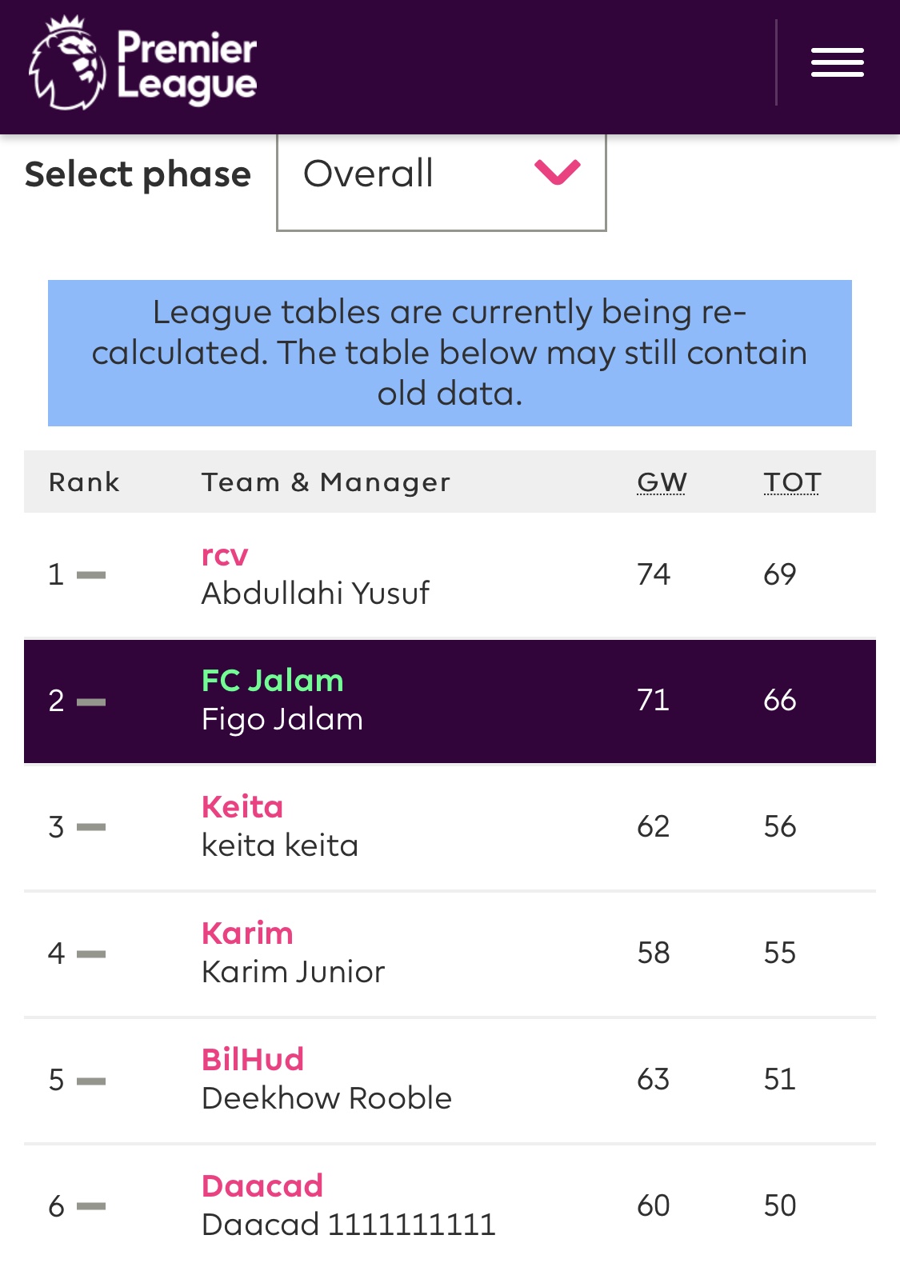Viewport: 900px width, 1263px height.
Task: Click rank movement indicator for BilHud row
Action: tap(91, 1081)
